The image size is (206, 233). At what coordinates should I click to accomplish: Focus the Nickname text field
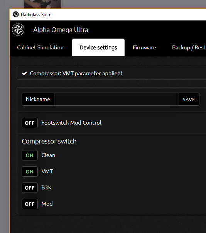coord(117,99)
